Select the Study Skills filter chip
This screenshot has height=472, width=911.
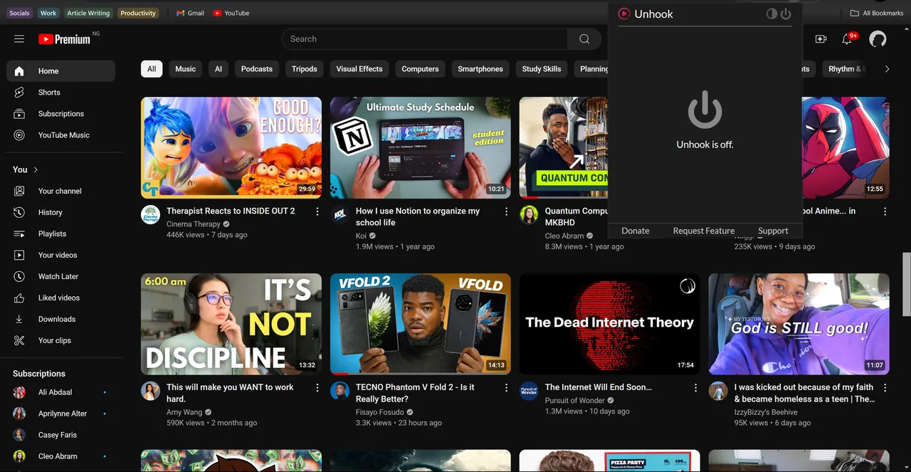click(x=542, y=69)
